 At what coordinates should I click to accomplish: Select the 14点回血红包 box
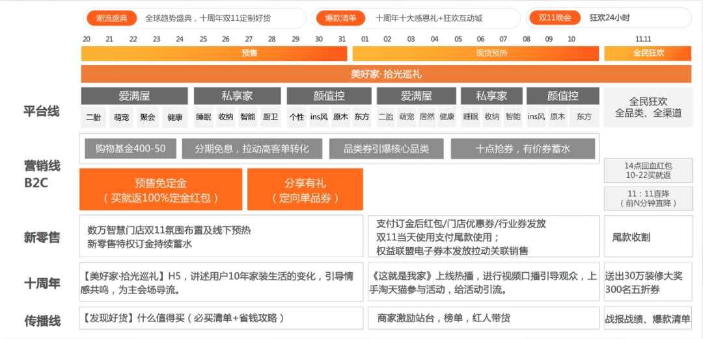point(648,170)
